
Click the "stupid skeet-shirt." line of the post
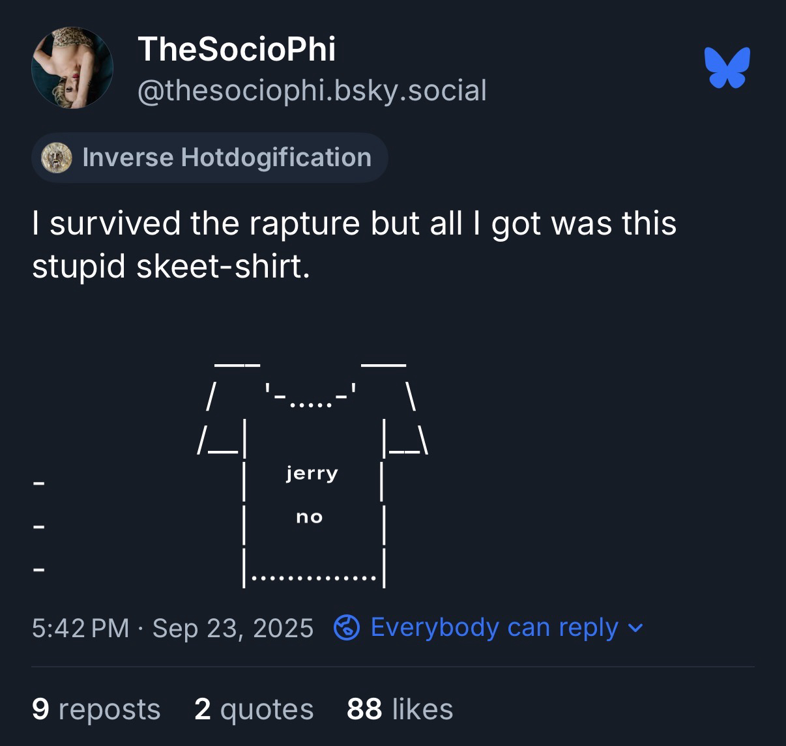(x=171, y=266)
